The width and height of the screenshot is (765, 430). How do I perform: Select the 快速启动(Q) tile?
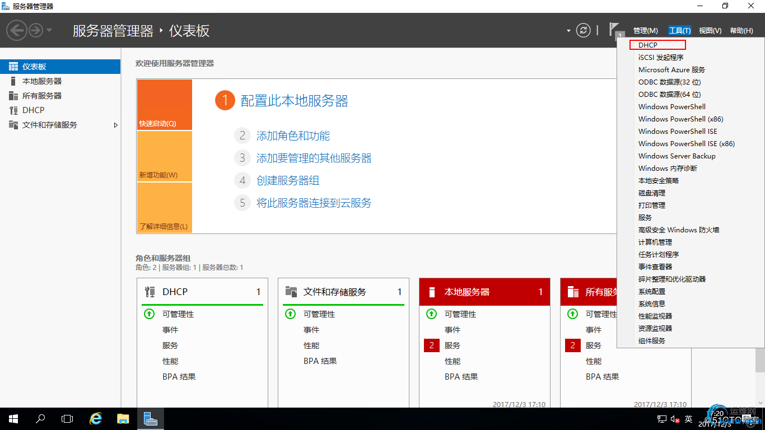(x=164, y=105)
